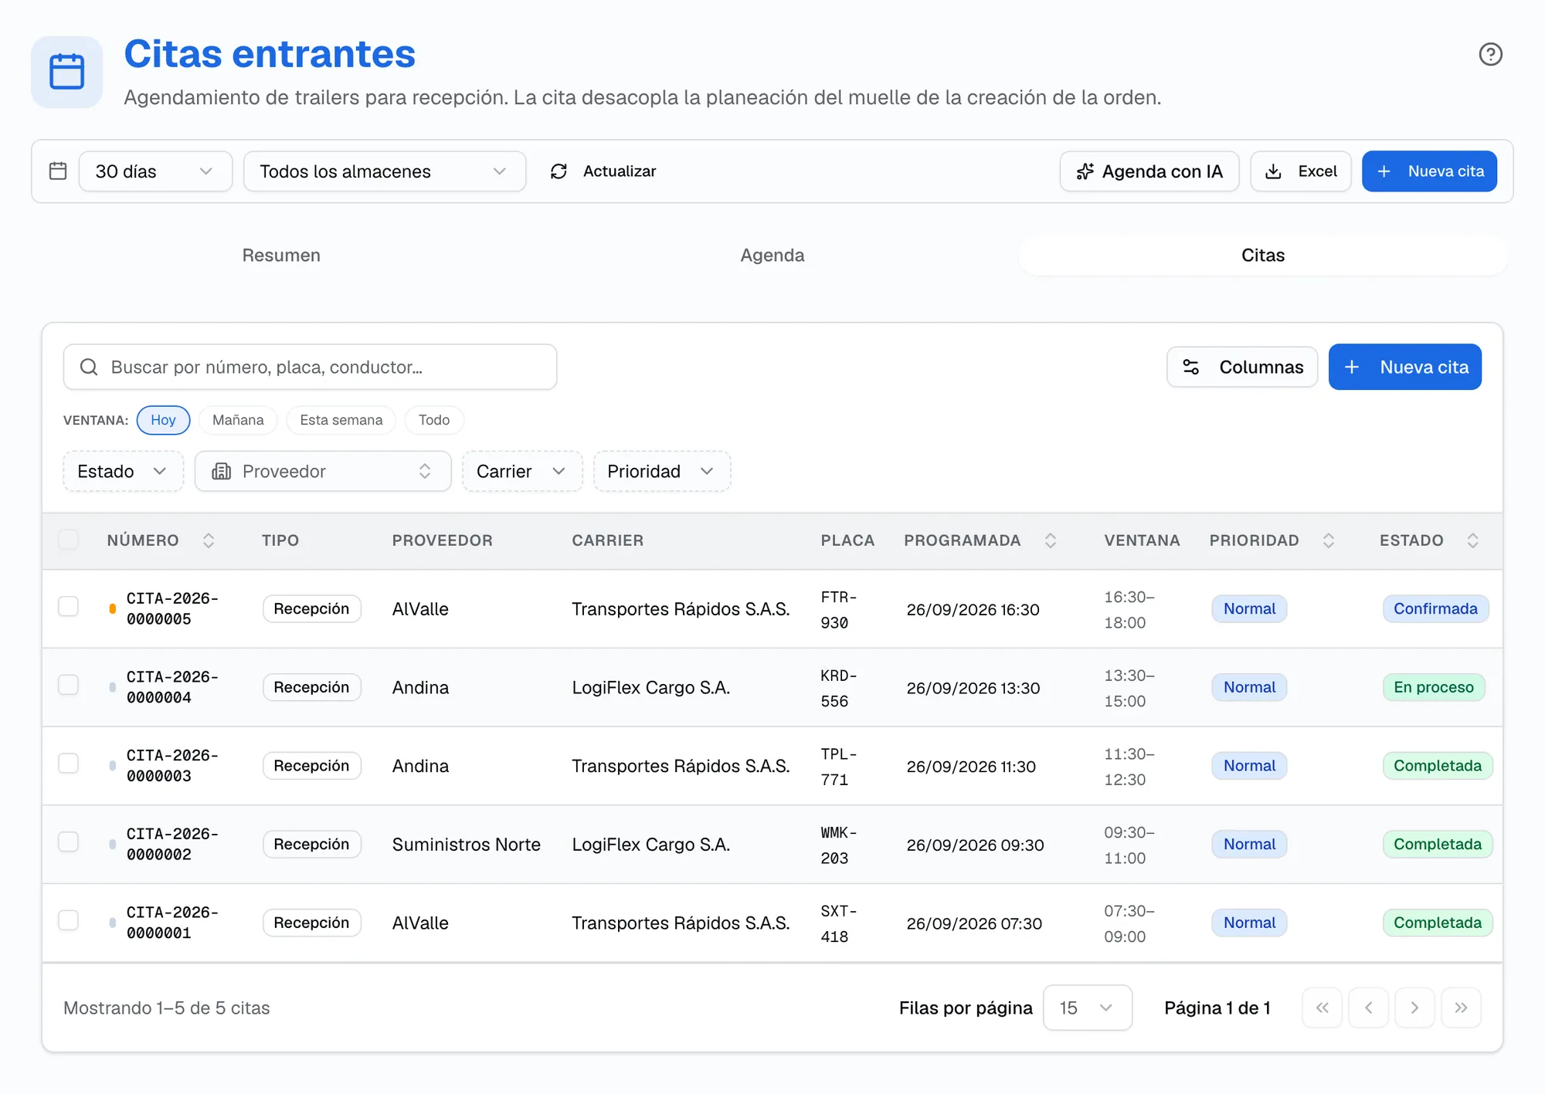Check the row CITA-2026-0000003 checkbox
Image resolution: width=1545 pixels, height=1094 pixels.
pos(69,764)
